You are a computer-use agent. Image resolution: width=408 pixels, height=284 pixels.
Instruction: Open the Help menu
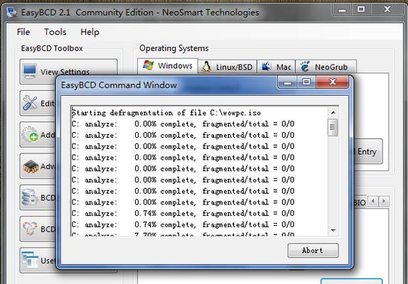click(x=90, y=32)
